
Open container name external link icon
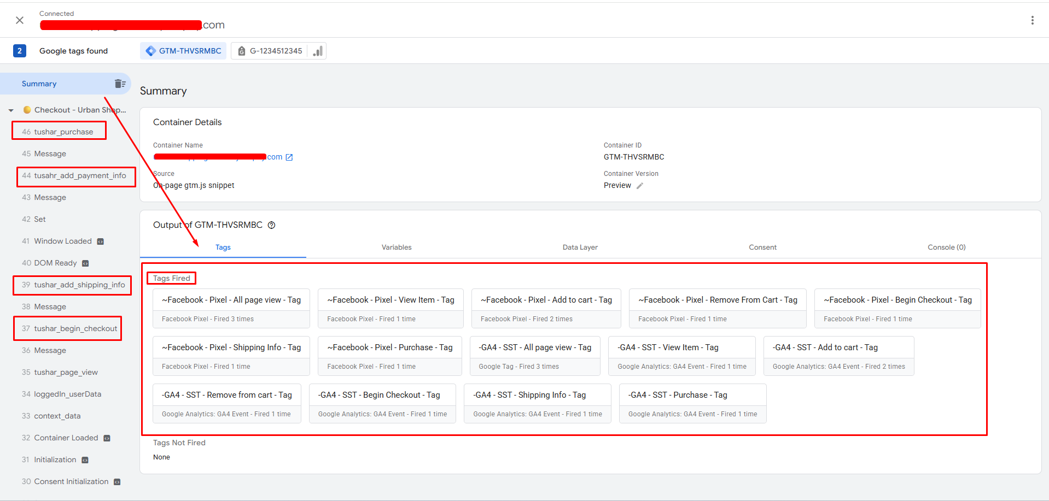(x=289, y=157)
